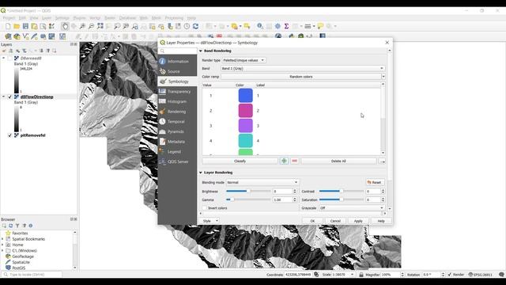Click the Delete All button
The width and height of the screenshot is (506, 285).
click(338, 161)
